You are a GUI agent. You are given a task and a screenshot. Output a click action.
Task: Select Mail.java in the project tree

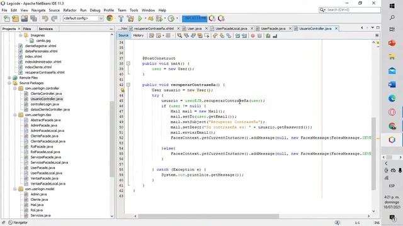pos(37,205)
